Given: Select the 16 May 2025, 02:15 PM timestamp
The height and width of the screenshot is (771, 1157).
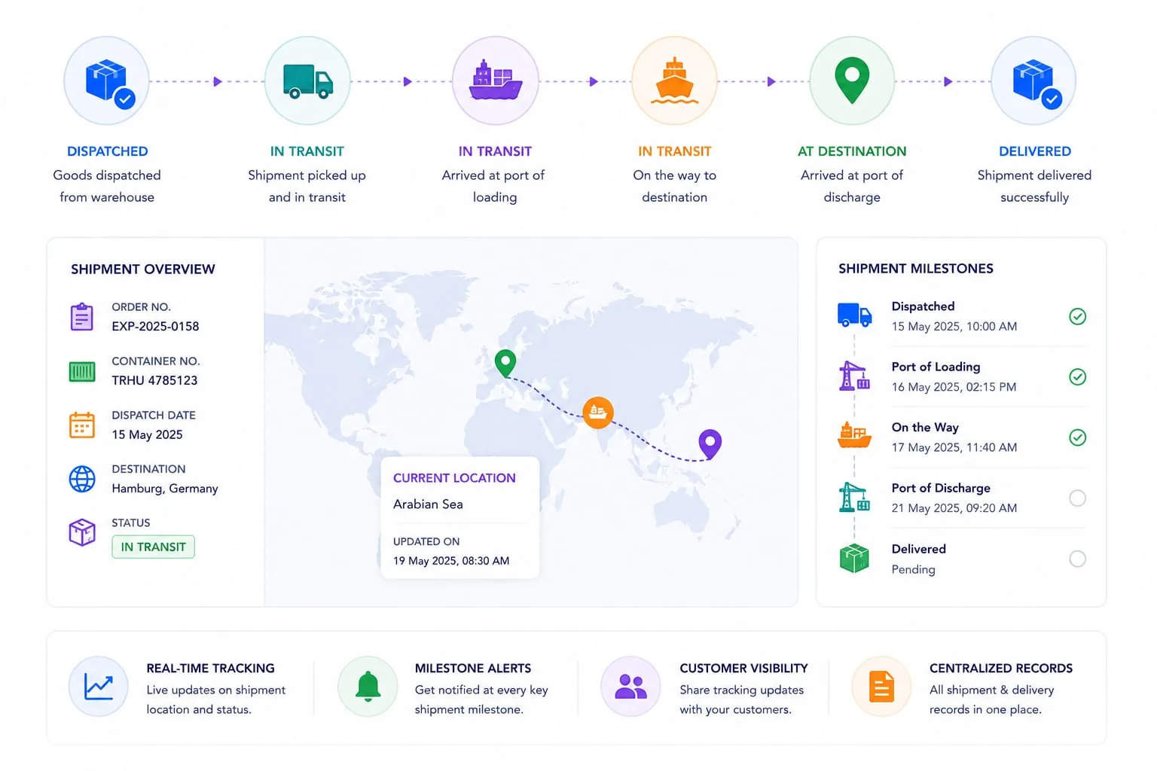Looking at the screenshot, I should [954, 387].
